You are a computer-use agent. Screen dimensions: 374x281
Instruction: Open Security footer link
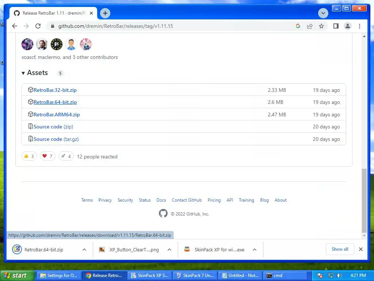coord(125,200)
